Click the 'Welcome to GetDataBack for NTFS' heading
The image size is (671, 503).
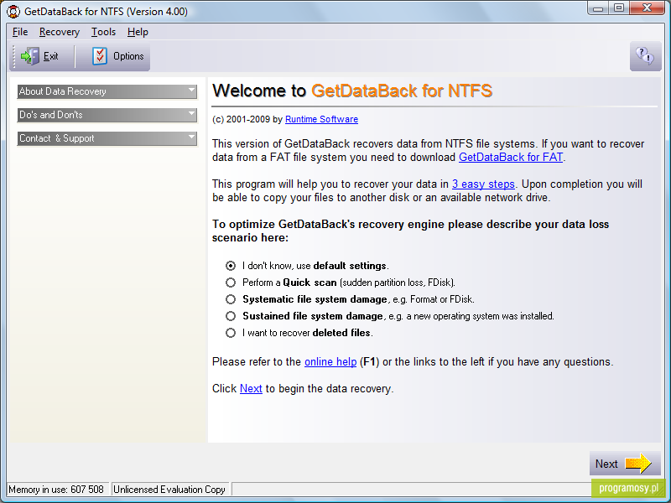point(352,91)
